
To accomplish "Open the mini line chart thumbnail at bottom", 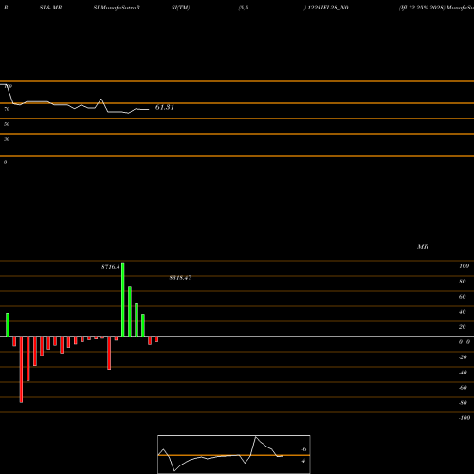I will click(x=234, y=454).
